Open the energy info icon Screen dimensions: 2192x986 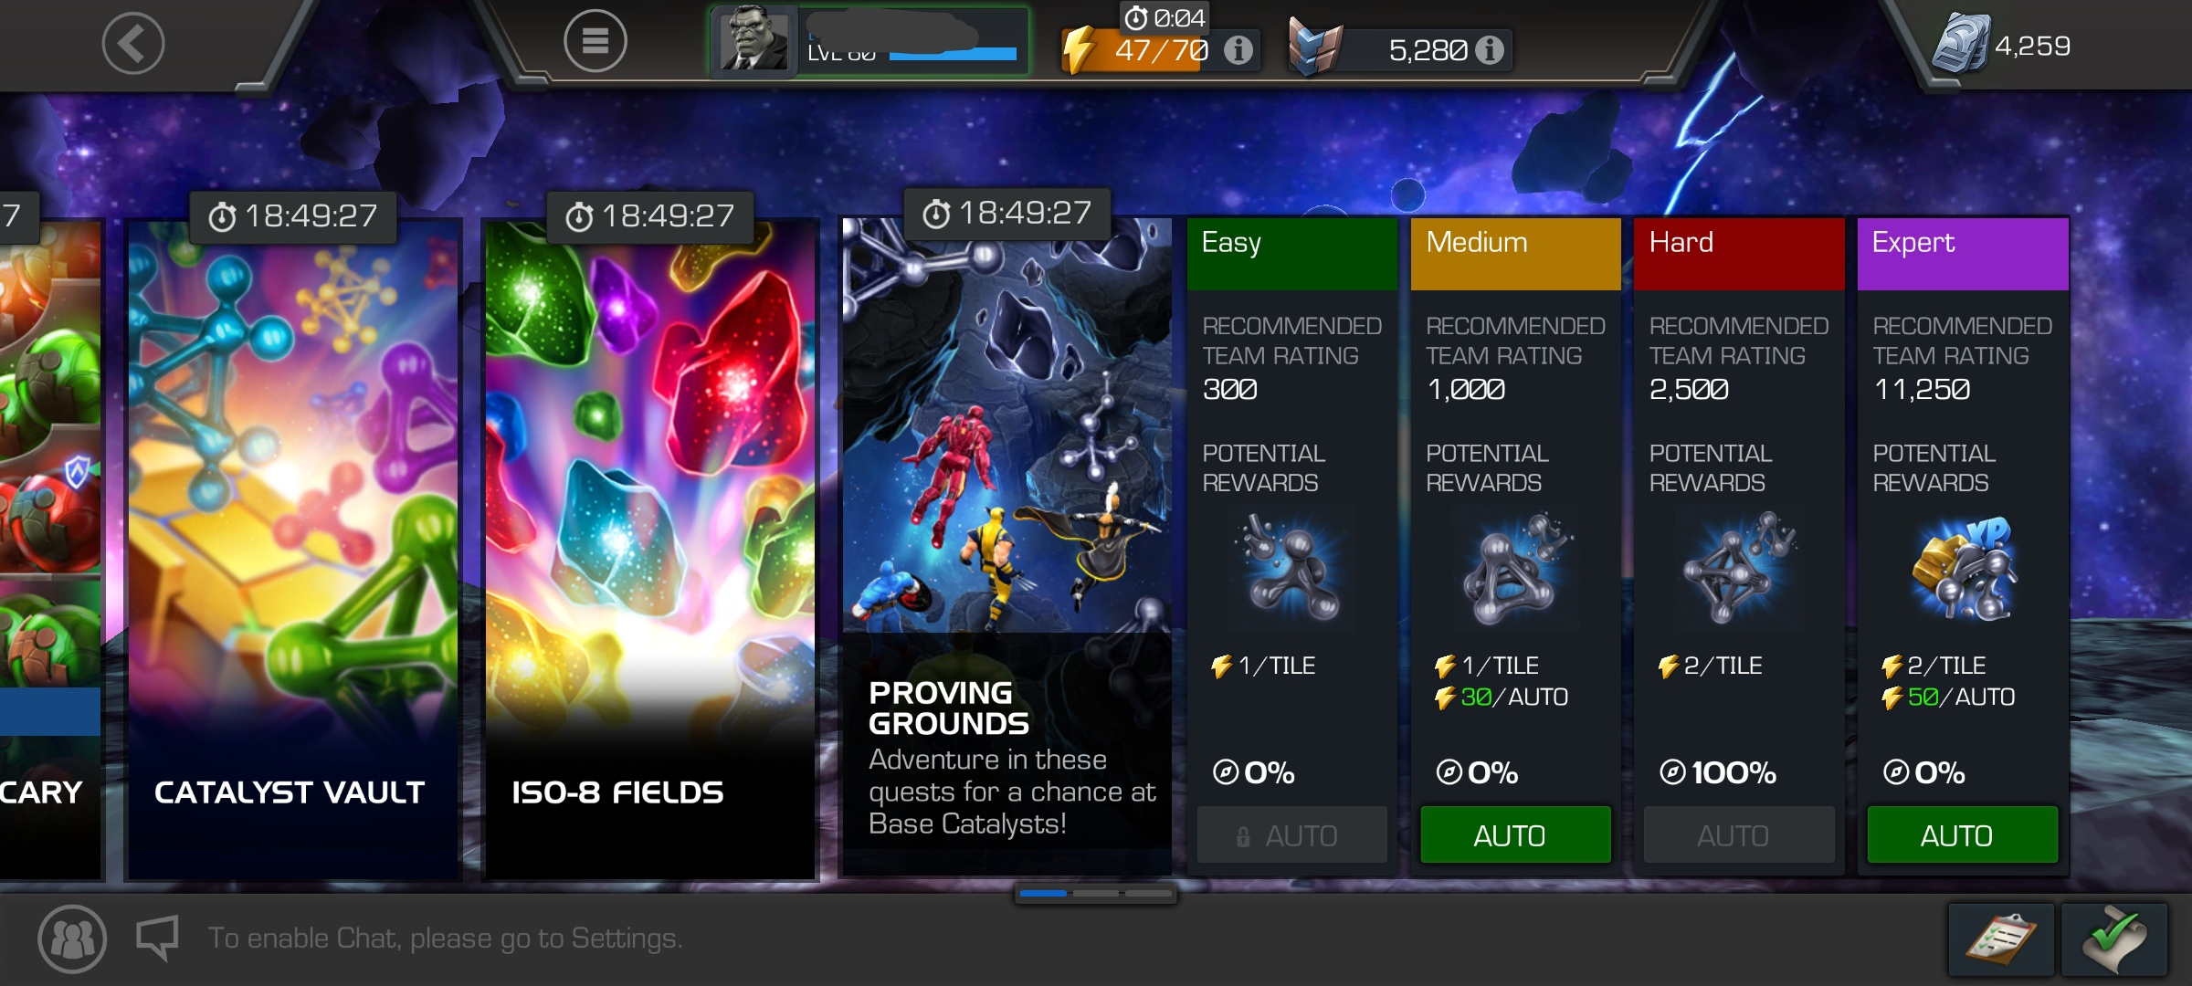tap(1238, 49)
